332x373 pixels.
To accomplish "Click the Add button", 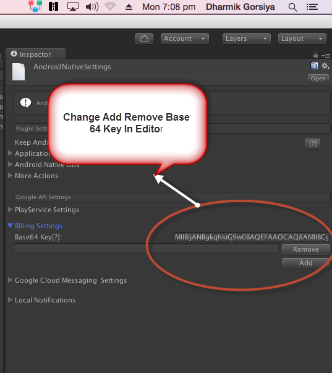I will [306, 263].
